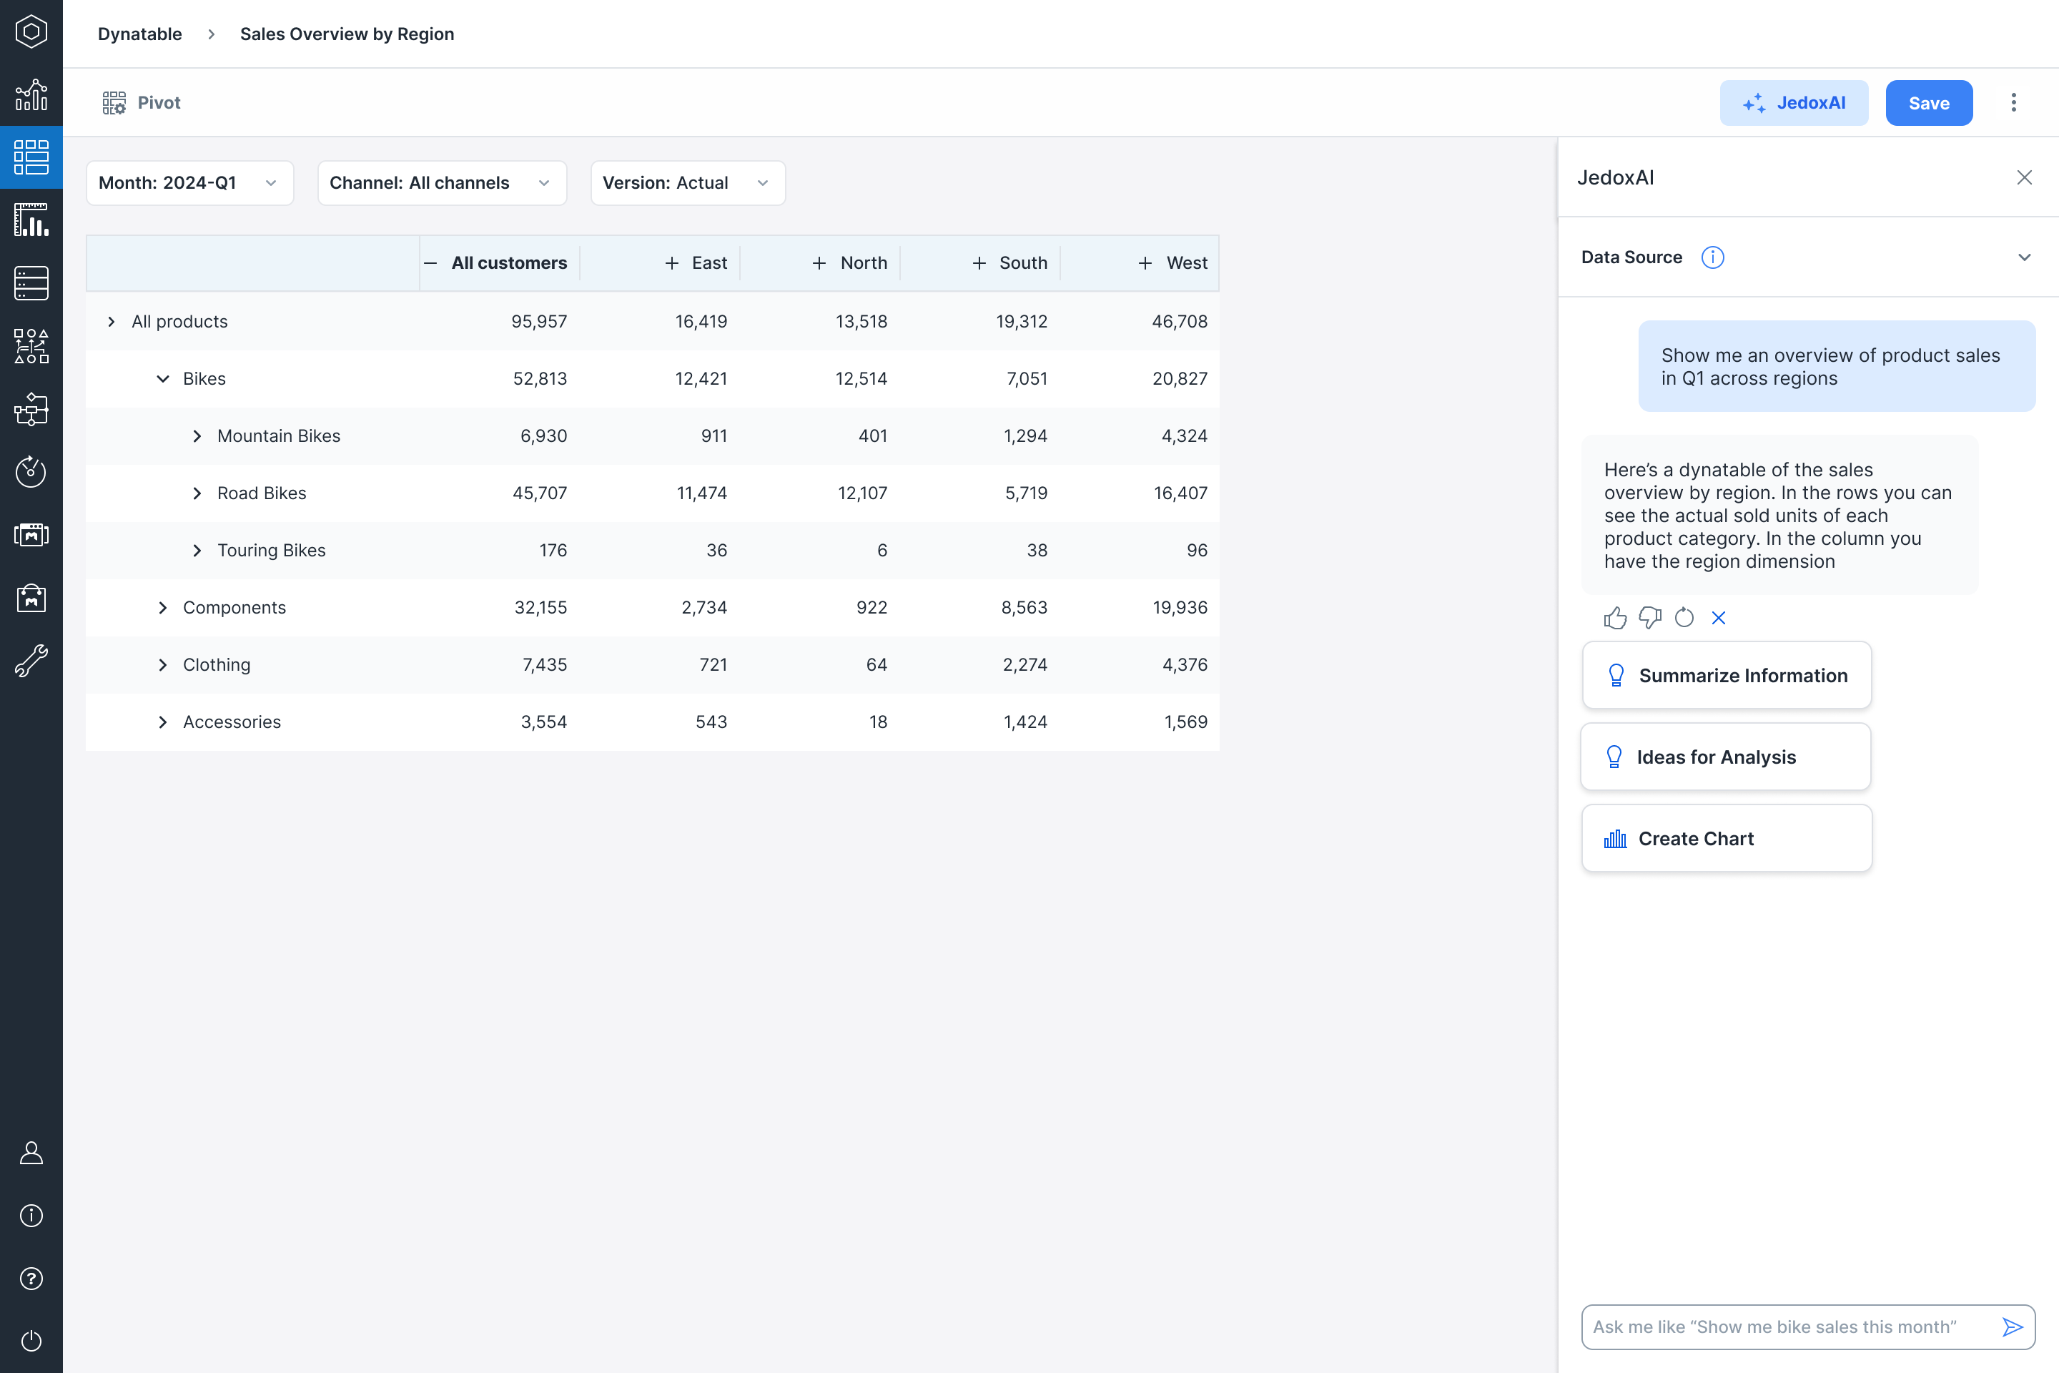Viewport: 2059px width, 1373px height.
Task: Click the send message arrow icon
Action: click(2013, 1327)
